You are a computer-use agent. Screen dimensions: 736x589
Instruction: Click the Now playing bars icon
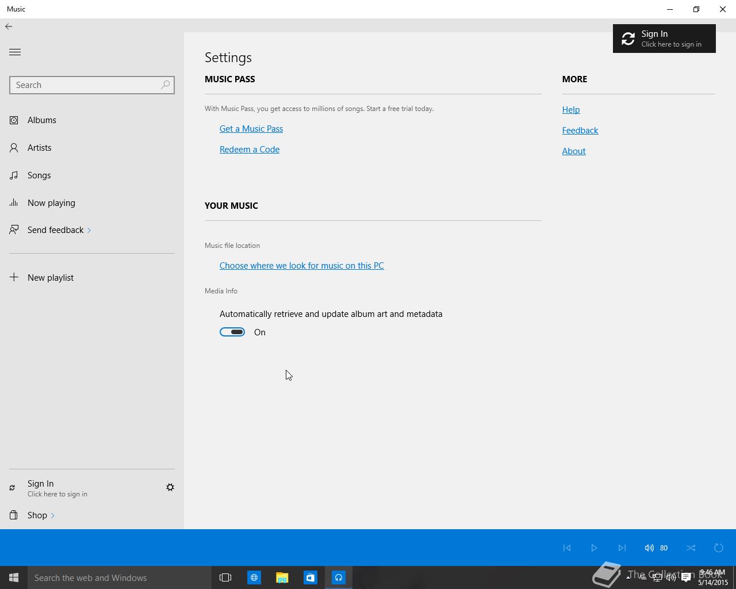14,202
